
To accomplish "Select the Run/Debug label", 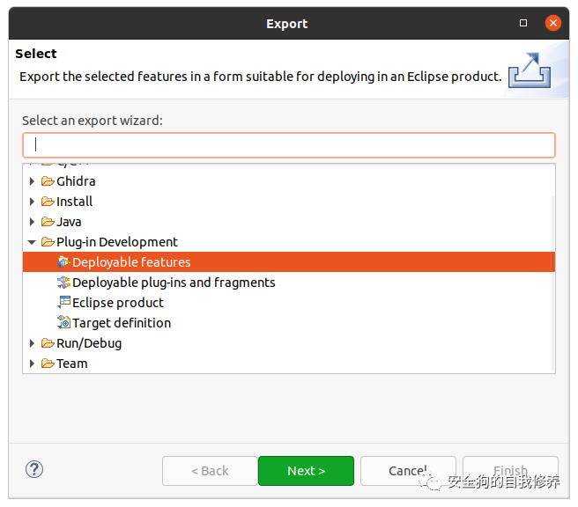I will point(89,343).
